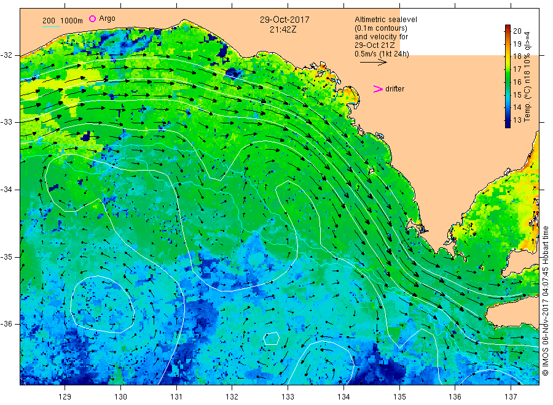
Task: Click the time text "21:42Z"
Action: point(283,29)
